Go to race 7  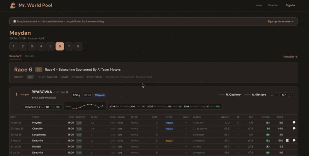pyautogui.click(x=69, y=46)
